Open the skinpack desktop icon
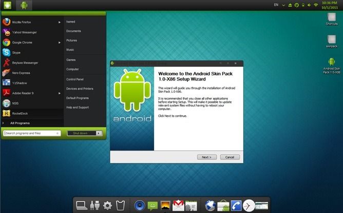 (332, 41)
